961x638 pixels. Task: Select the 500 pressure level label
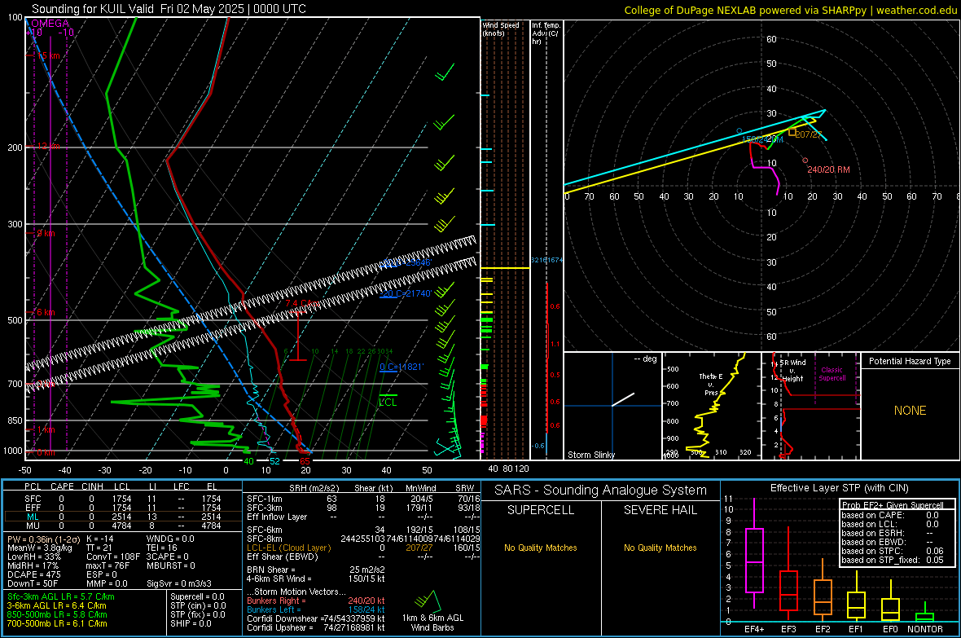pyautogui.click(x=15, y=320)
